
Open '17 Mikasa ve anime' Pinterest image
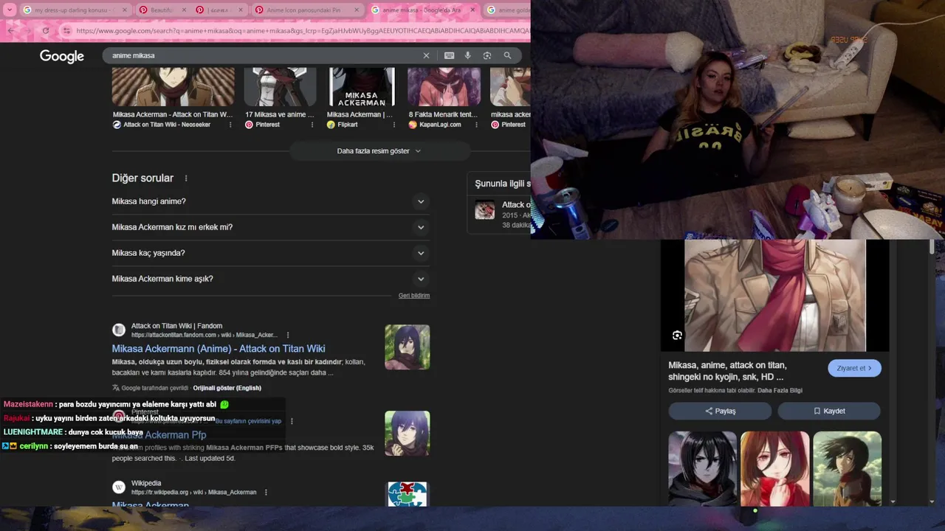click(x=281, y=87)
